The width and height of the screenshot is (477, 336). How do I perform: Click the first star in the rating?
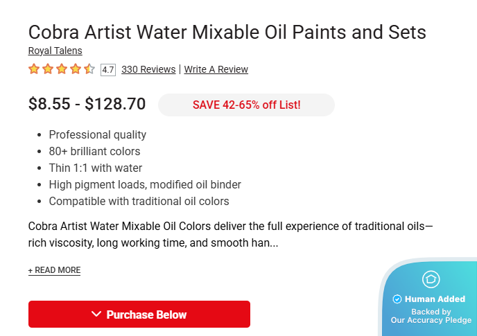[34, 69]
